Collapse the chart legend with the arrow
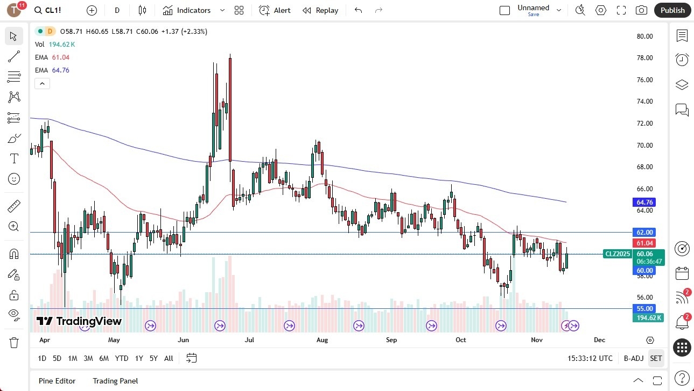 42,83
